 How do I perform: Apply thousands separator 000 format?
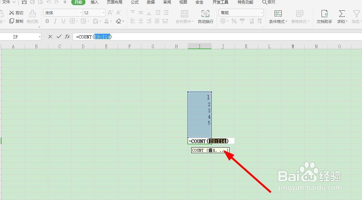242,21
